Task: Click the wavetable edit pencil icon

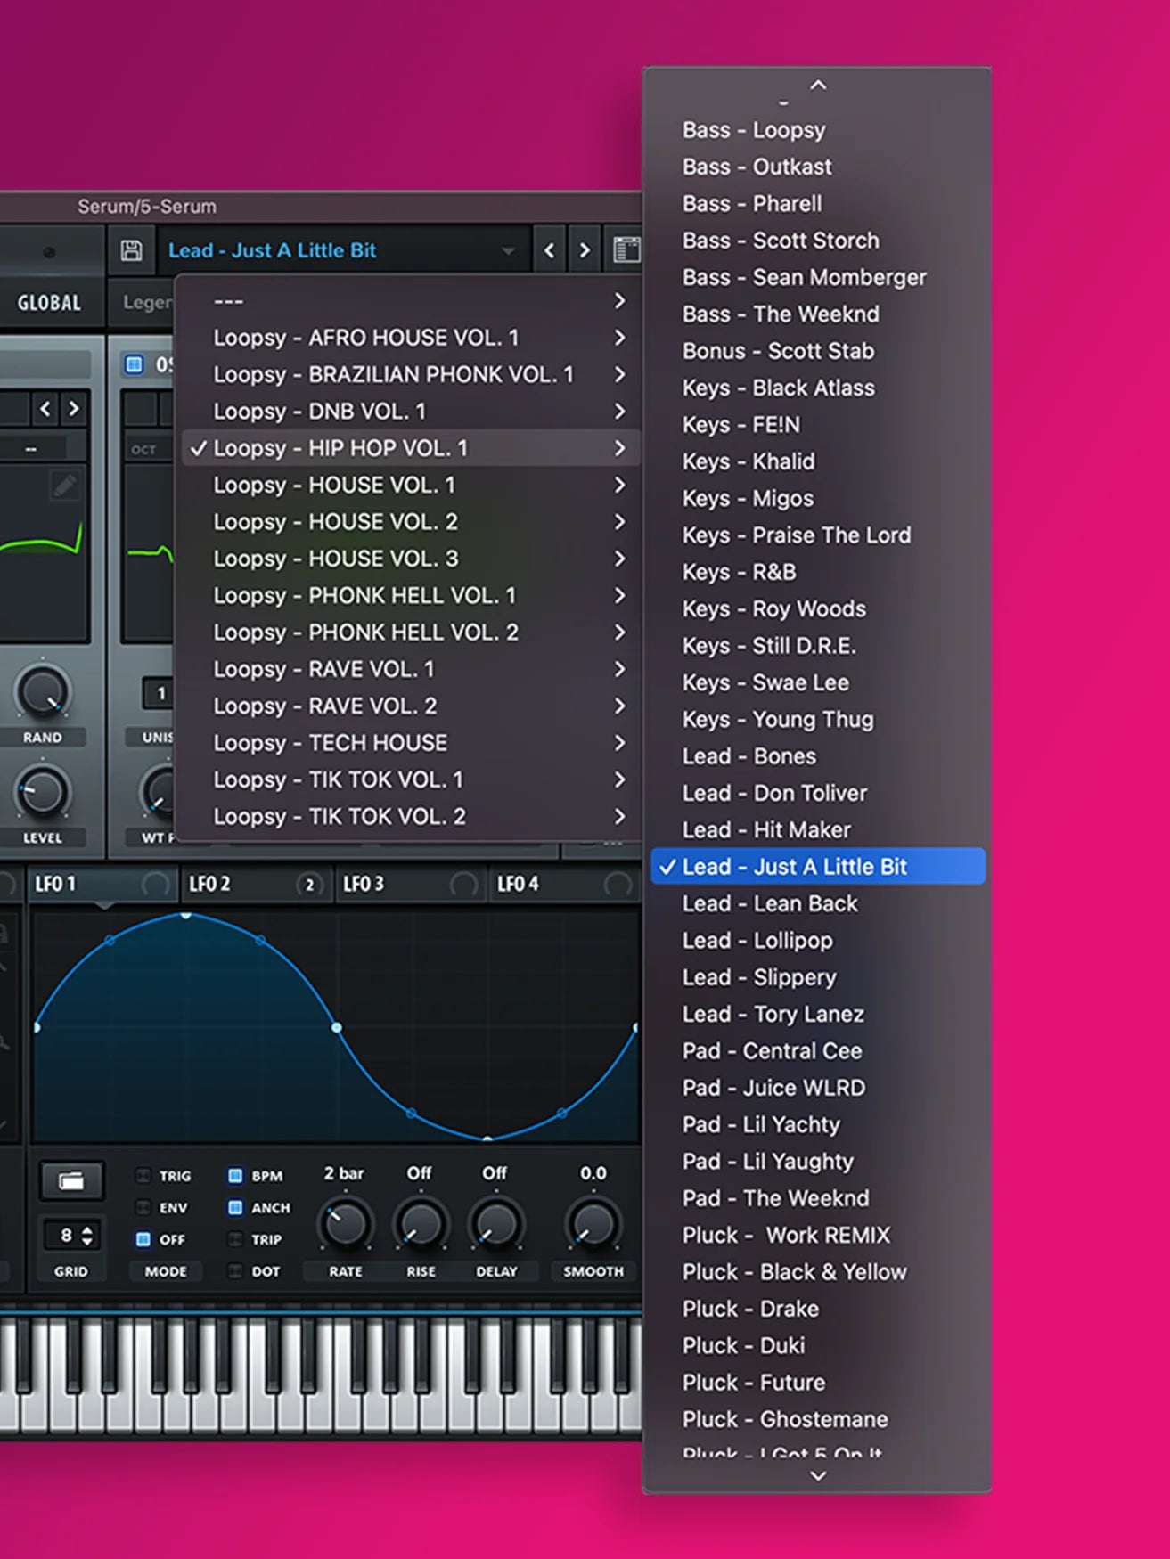Action: [64, 486]
